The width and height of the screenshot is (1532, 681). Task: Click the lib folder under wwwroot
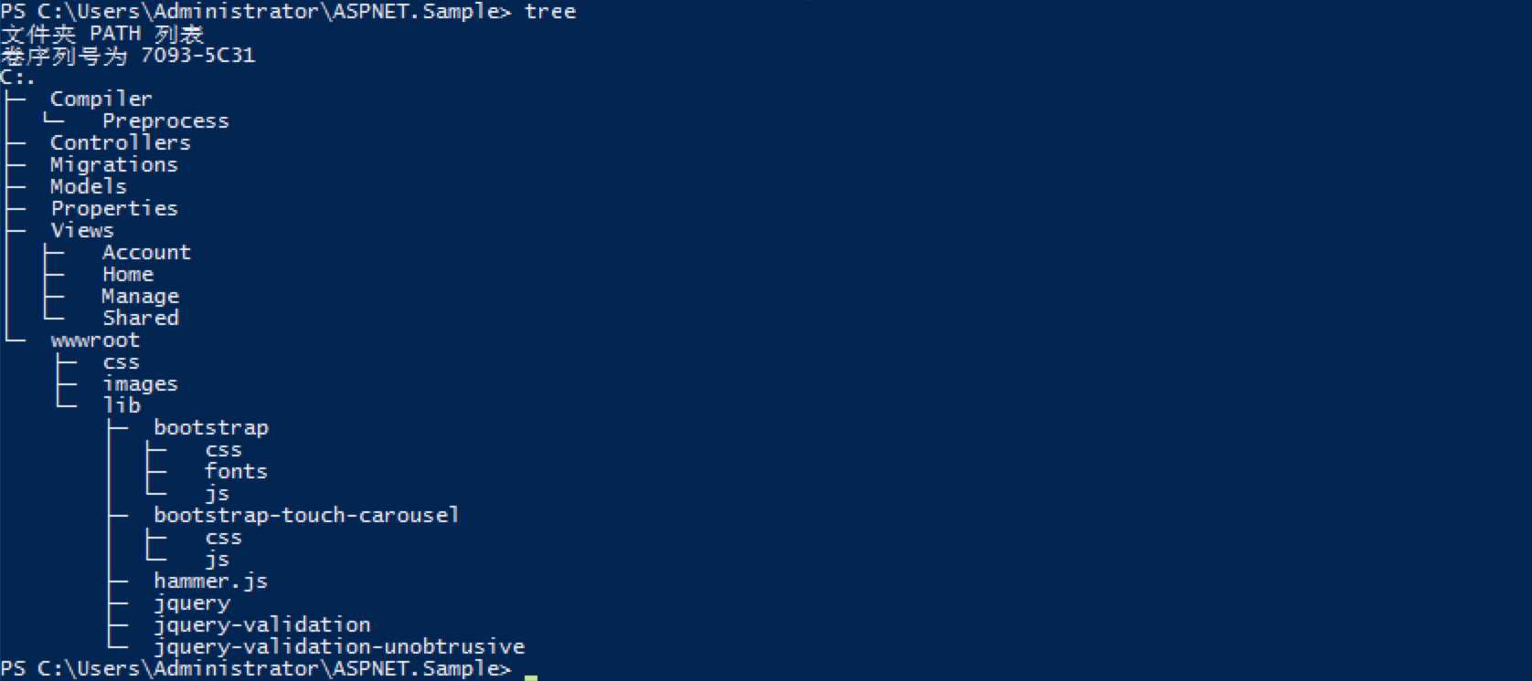coord(122,405)
